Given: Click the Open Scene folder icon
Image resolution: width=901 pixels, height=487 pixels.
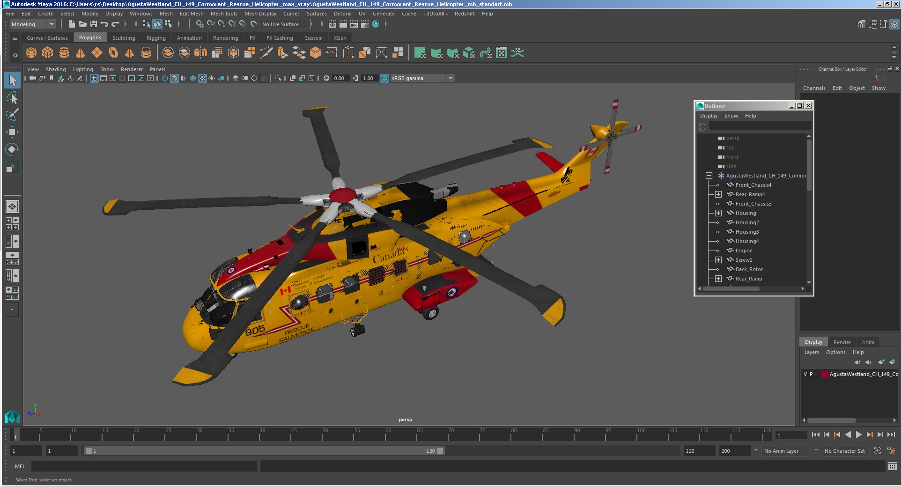Looking at the screenshot, I should pyautogui.click(x=83, y=24).
